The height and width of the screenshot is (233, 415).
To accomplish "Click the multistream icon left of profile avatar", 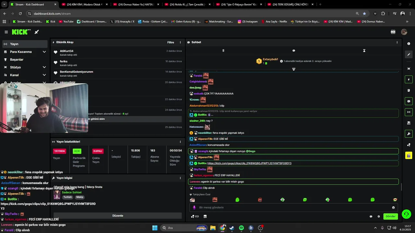I will click(x=393, y=32).
